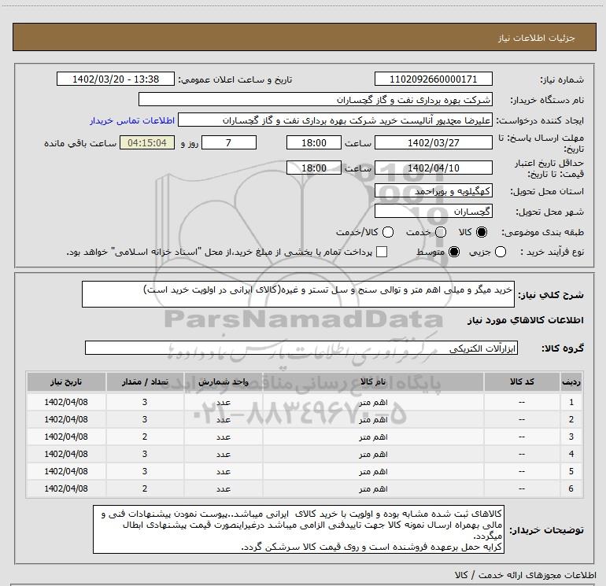Click delivery city field گچساران

point(433,212)
